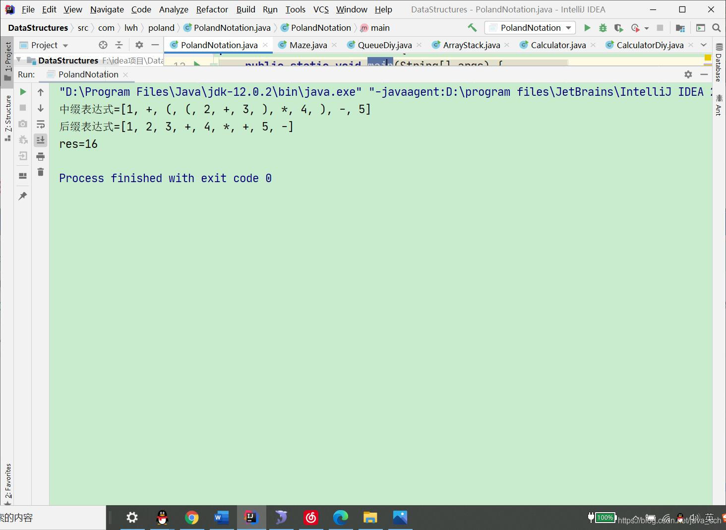Click the stop button in top toolbar
The image size is (726, 530).
[x=660, y=28]
